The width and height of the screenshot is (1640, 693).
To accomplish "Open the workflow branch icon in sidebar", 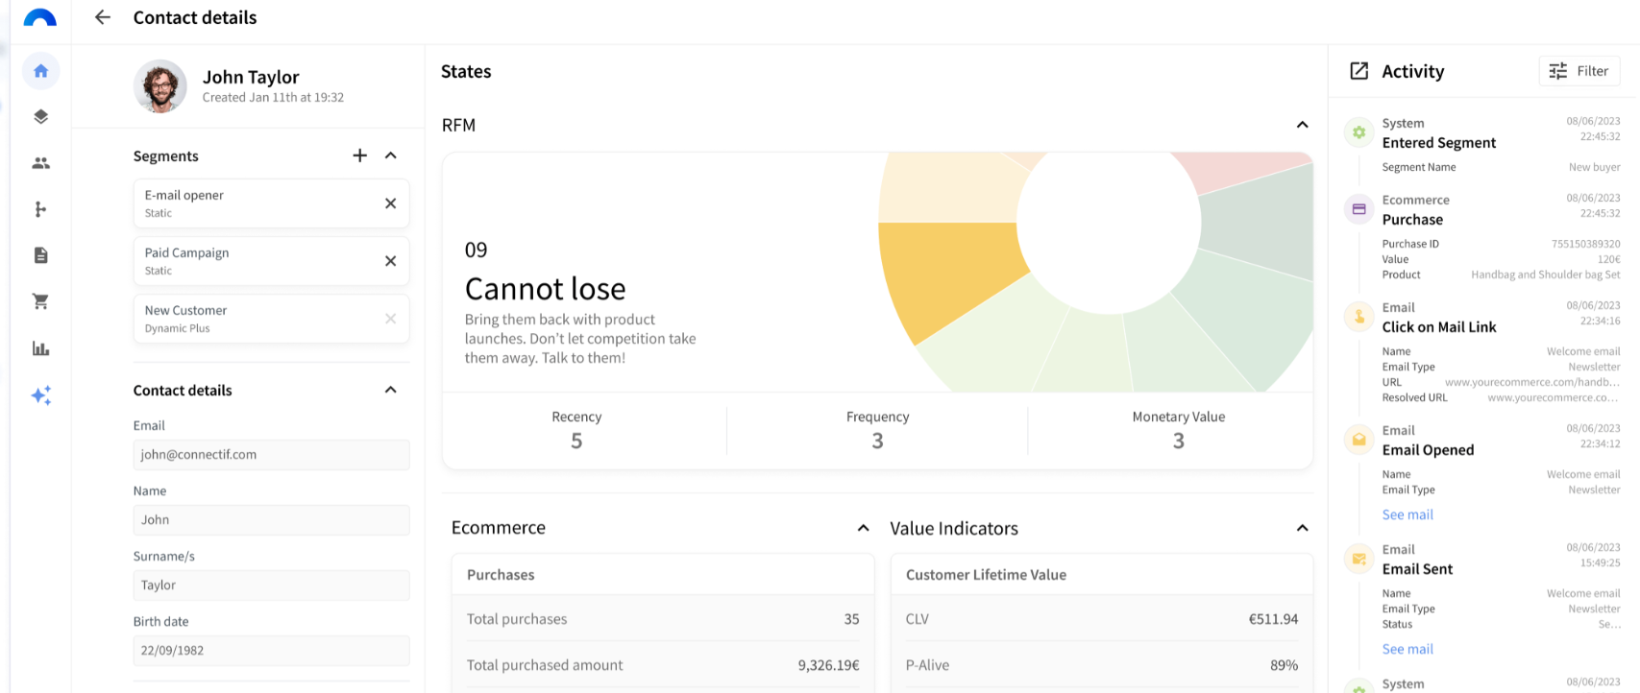I will tap(40, 209).
